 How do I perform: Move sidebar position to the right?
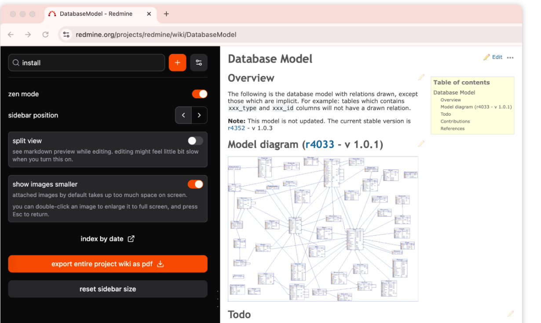tap(199, 115)
